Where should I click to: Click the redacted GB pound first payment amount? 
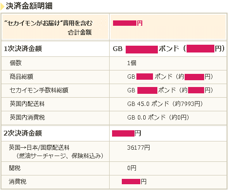[142, 49]
